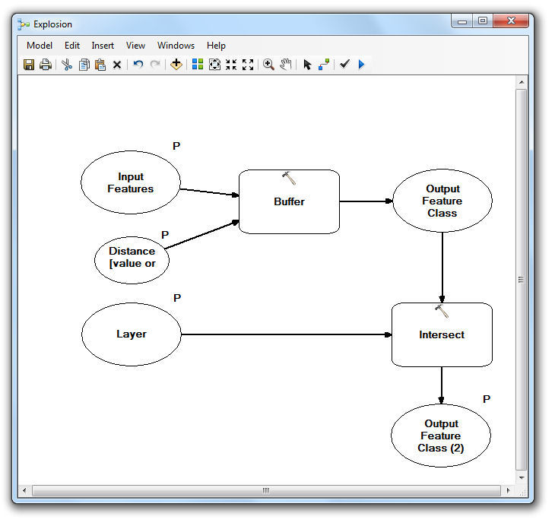Validate the entire model with checkmark
This screenshot has width=555, height=526.
coord(344,64)
